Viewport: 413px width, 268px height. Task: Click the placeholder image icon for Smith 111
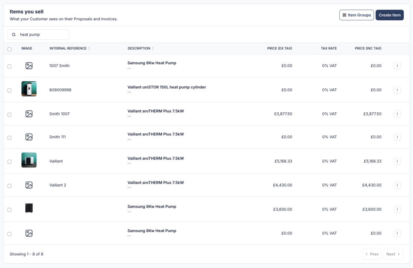coord(29,137)
